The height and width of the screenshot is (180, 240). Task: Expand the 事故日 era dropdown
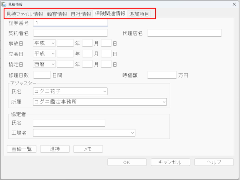(x=52, y=43)
